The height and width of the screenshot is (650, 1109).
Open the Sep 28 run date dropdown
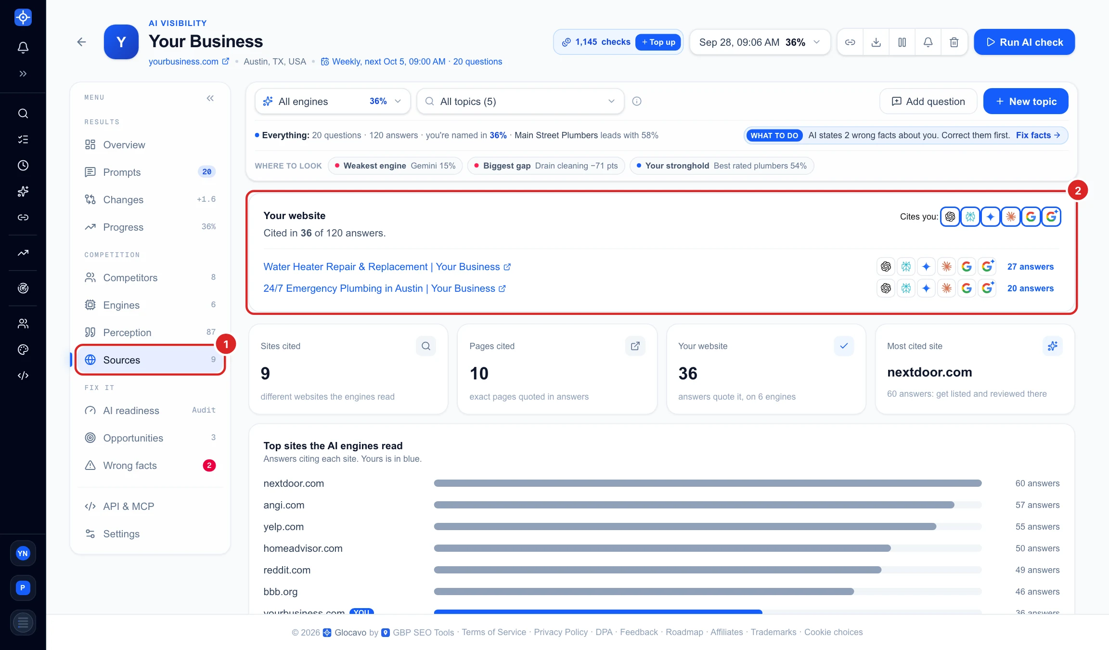point(760,42)
